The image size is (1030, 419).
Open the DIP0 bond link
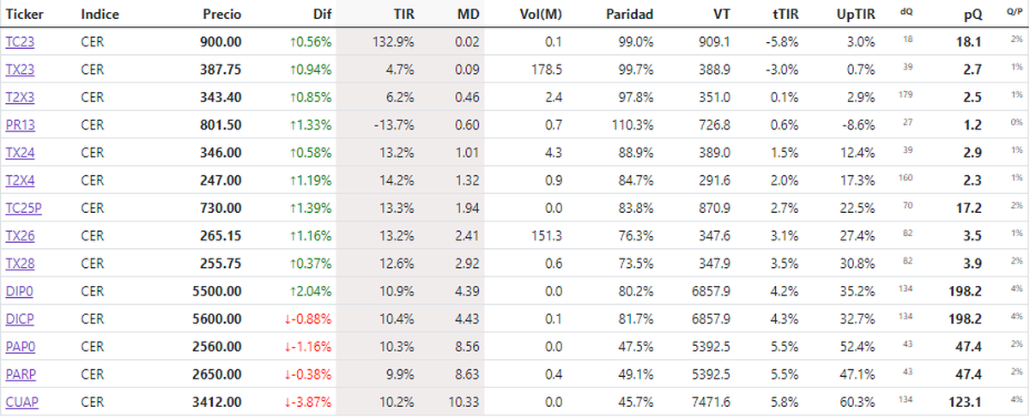[x=20, y=291]
